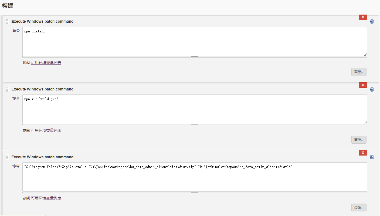Expand 高级 options for the 7-Zip step

point(359,207)
